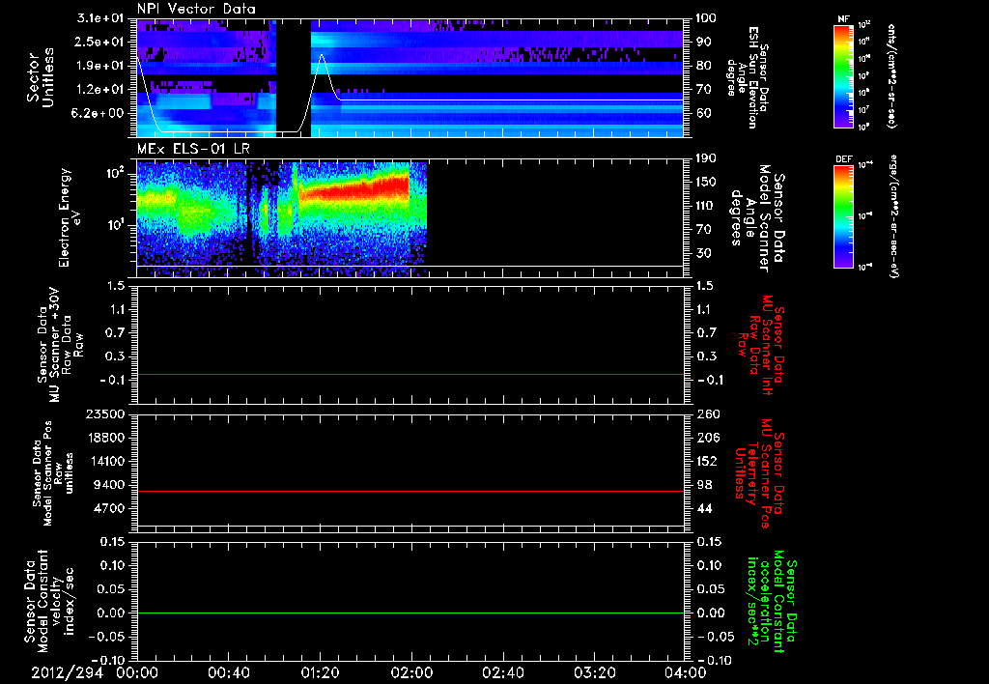Click the "152" telemetry tick label
Viewport: 989px width, 684px height.
(x=706, y=461)
